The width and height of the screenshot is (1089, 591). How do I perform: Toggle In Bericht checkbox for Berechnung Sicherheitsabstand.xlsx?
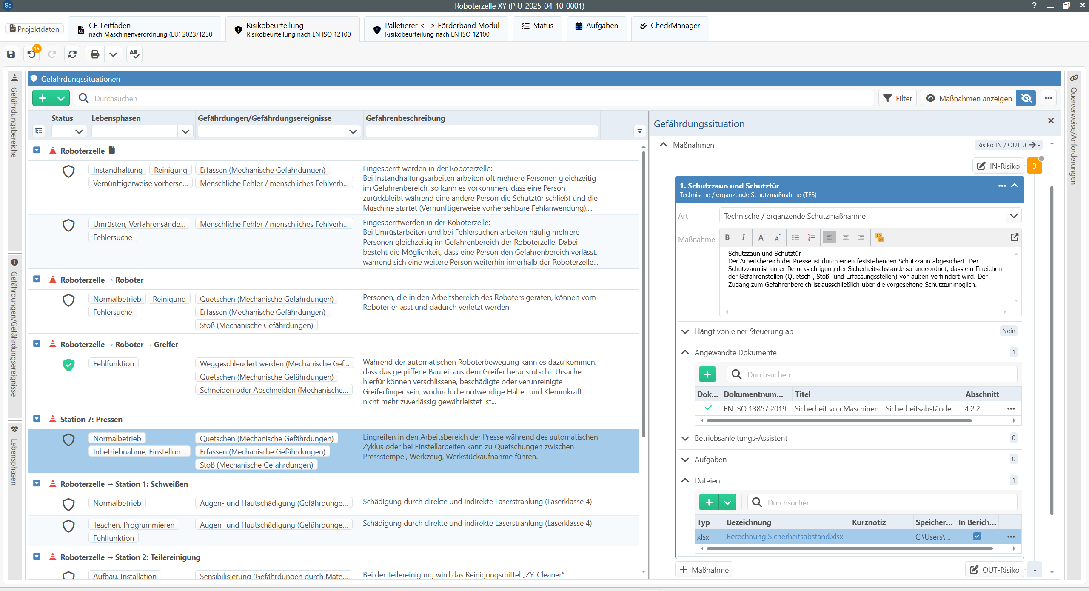(977, 536)
